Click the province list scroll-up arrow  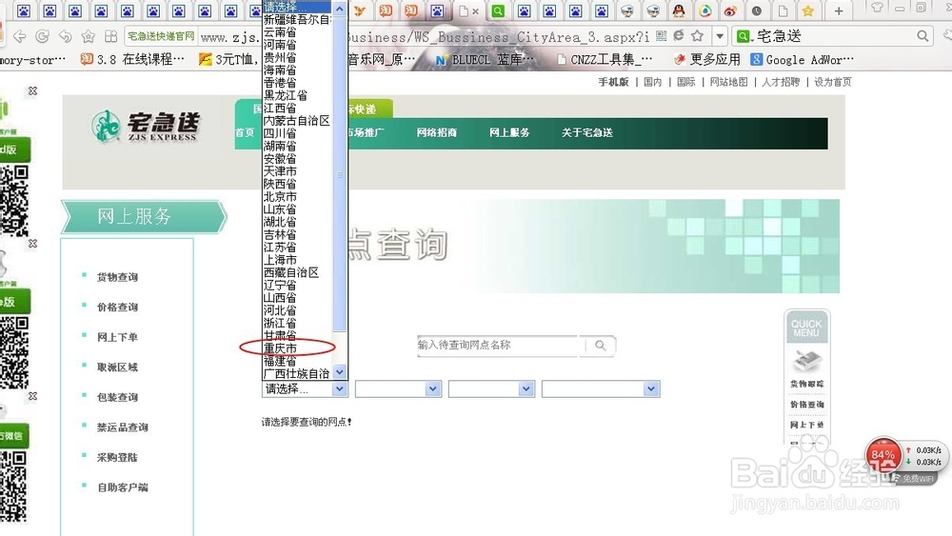tap(340, 9)
